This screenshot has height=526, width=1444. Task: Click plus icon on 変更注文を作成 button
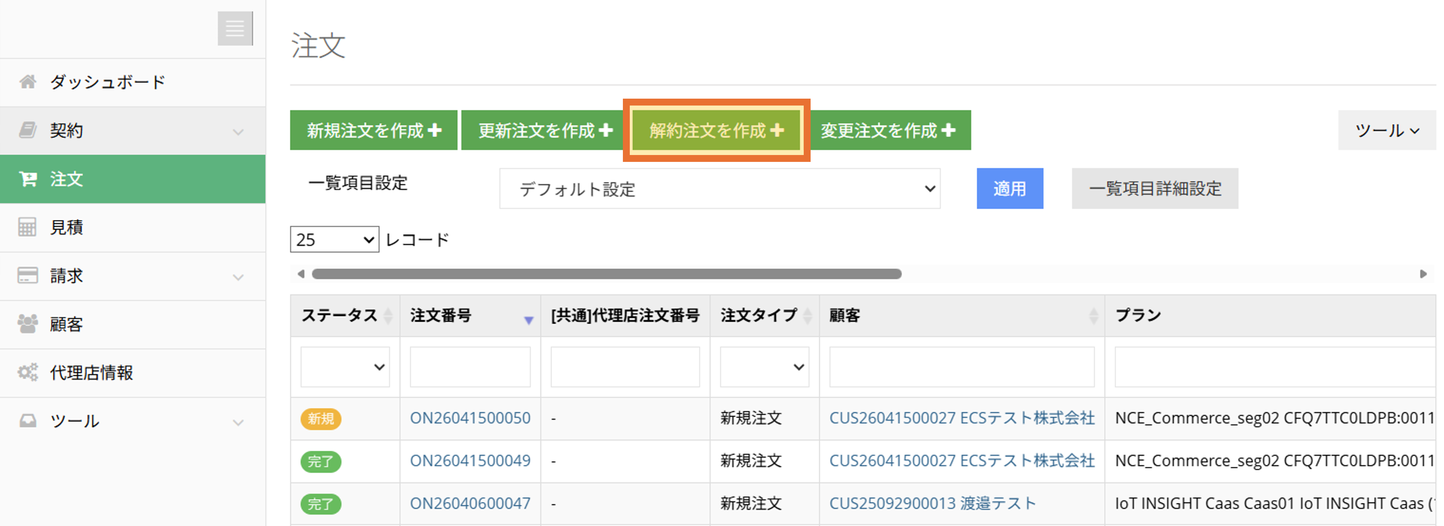(x=948, y=130)
